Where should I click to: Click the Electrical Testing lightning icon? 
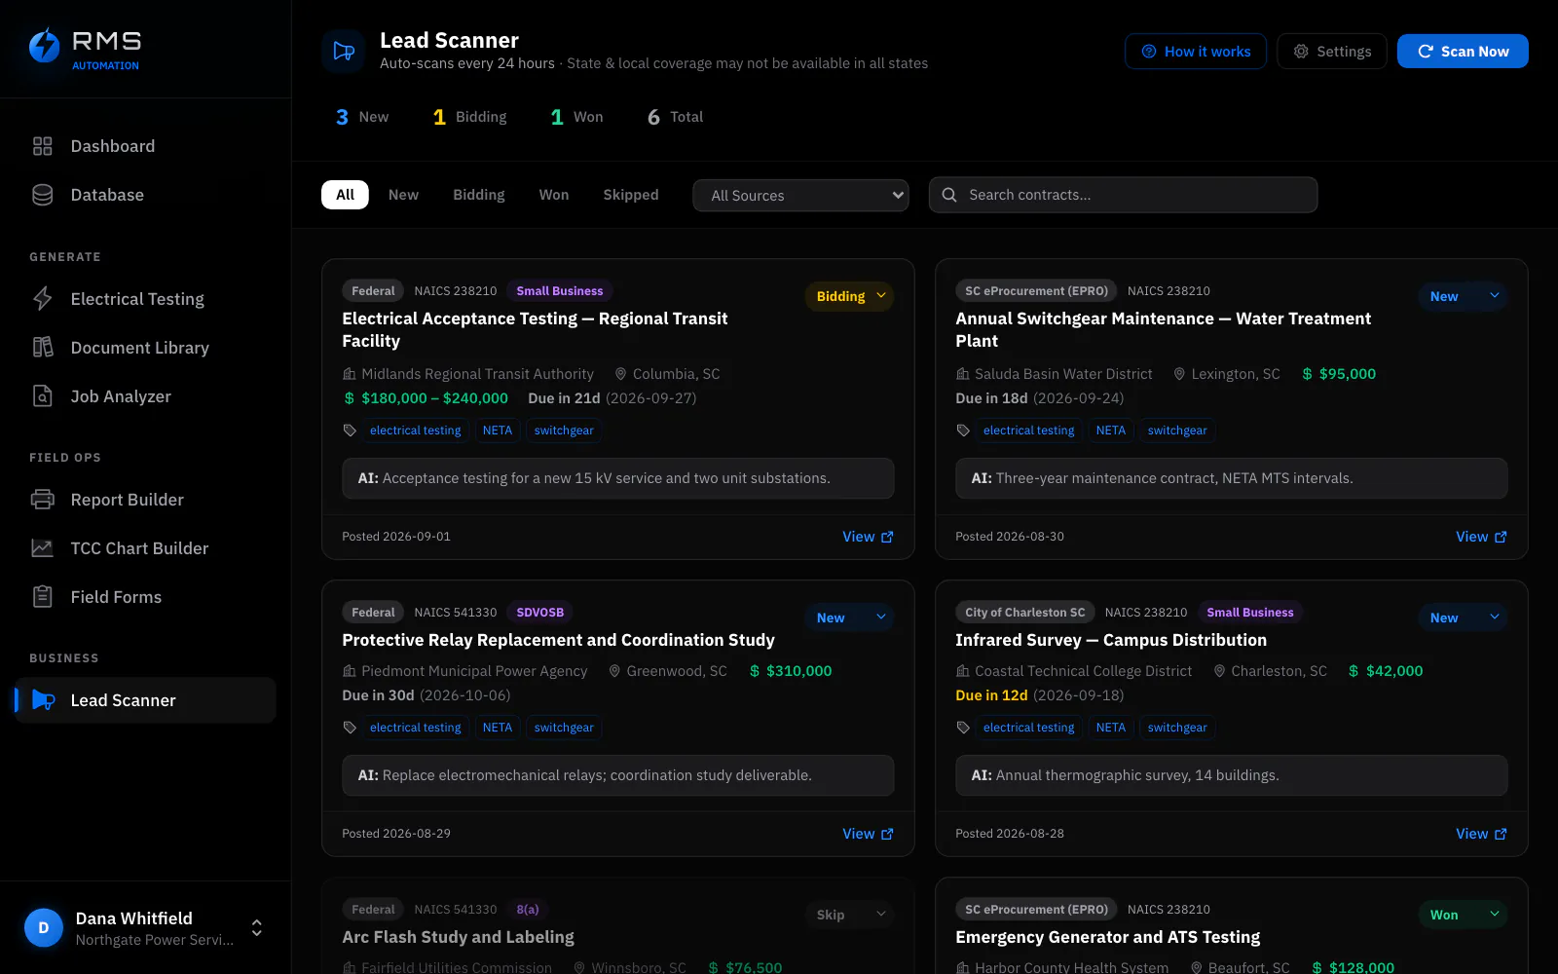tap(42, 299)
